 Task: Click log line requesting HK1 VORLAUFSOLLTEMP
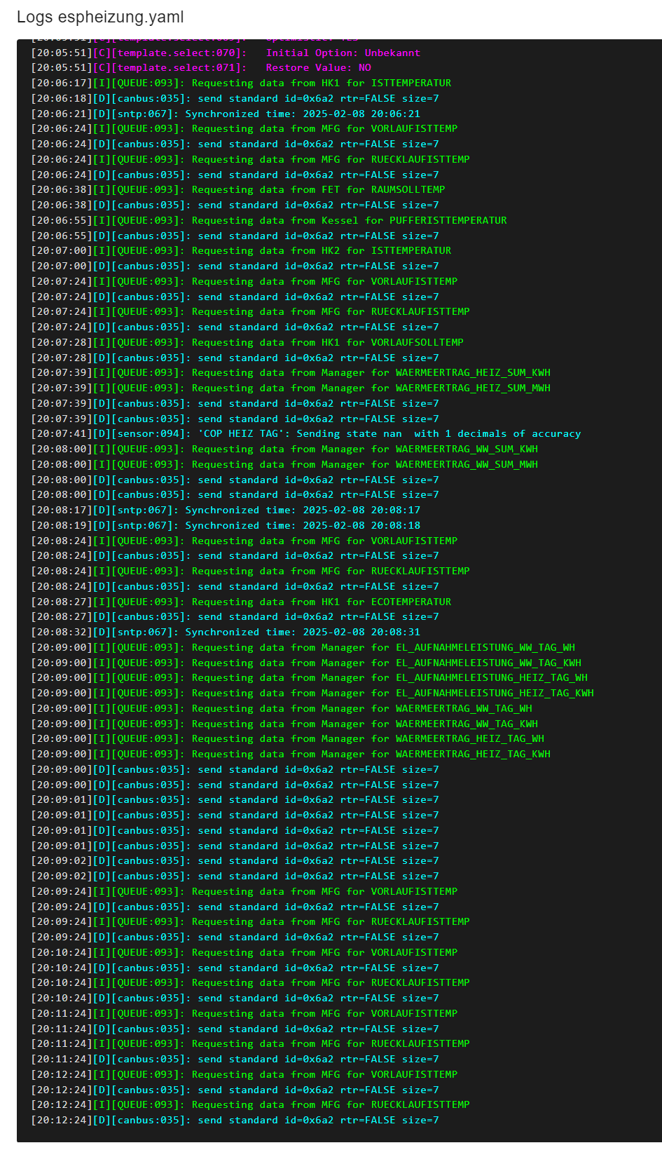click(x=247, y=343)
